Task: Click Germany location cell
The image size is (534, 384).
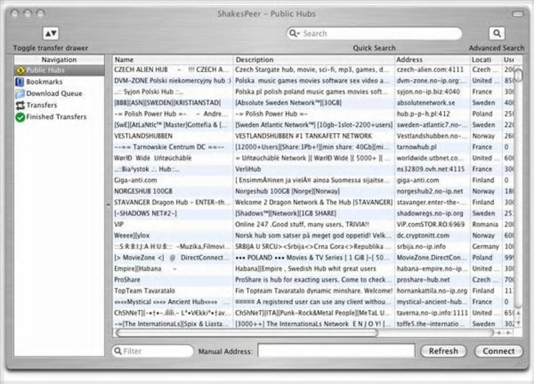Action: tap(486, 246)
